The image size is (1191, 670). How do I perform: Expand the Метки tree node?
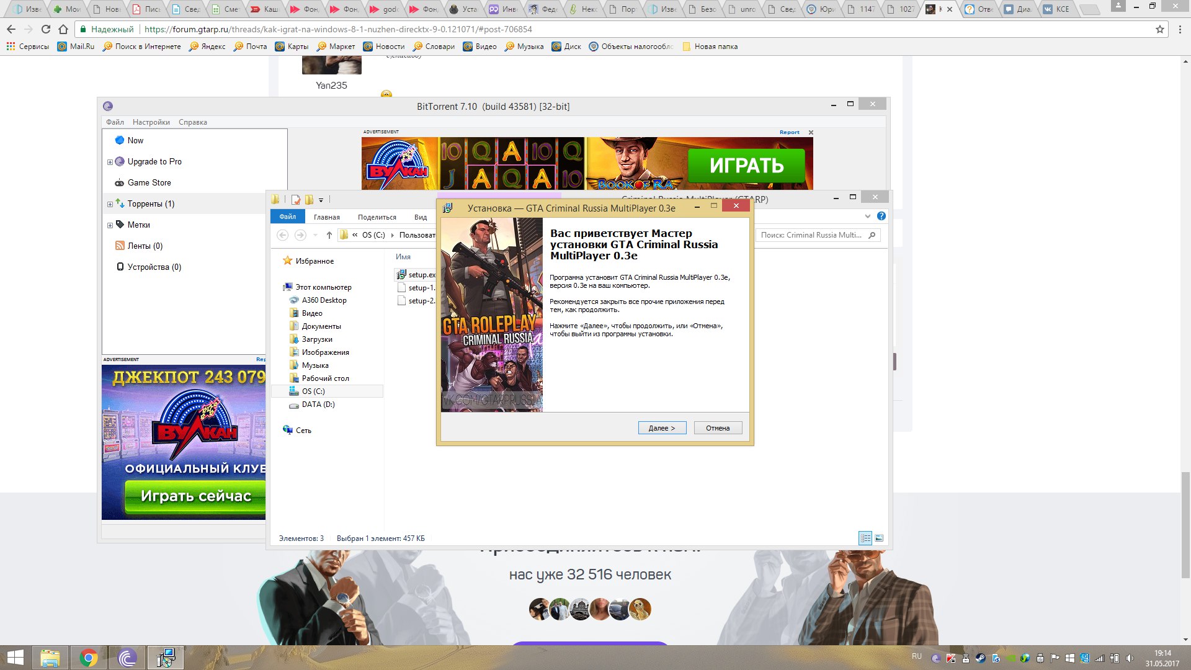click(110, 225)
